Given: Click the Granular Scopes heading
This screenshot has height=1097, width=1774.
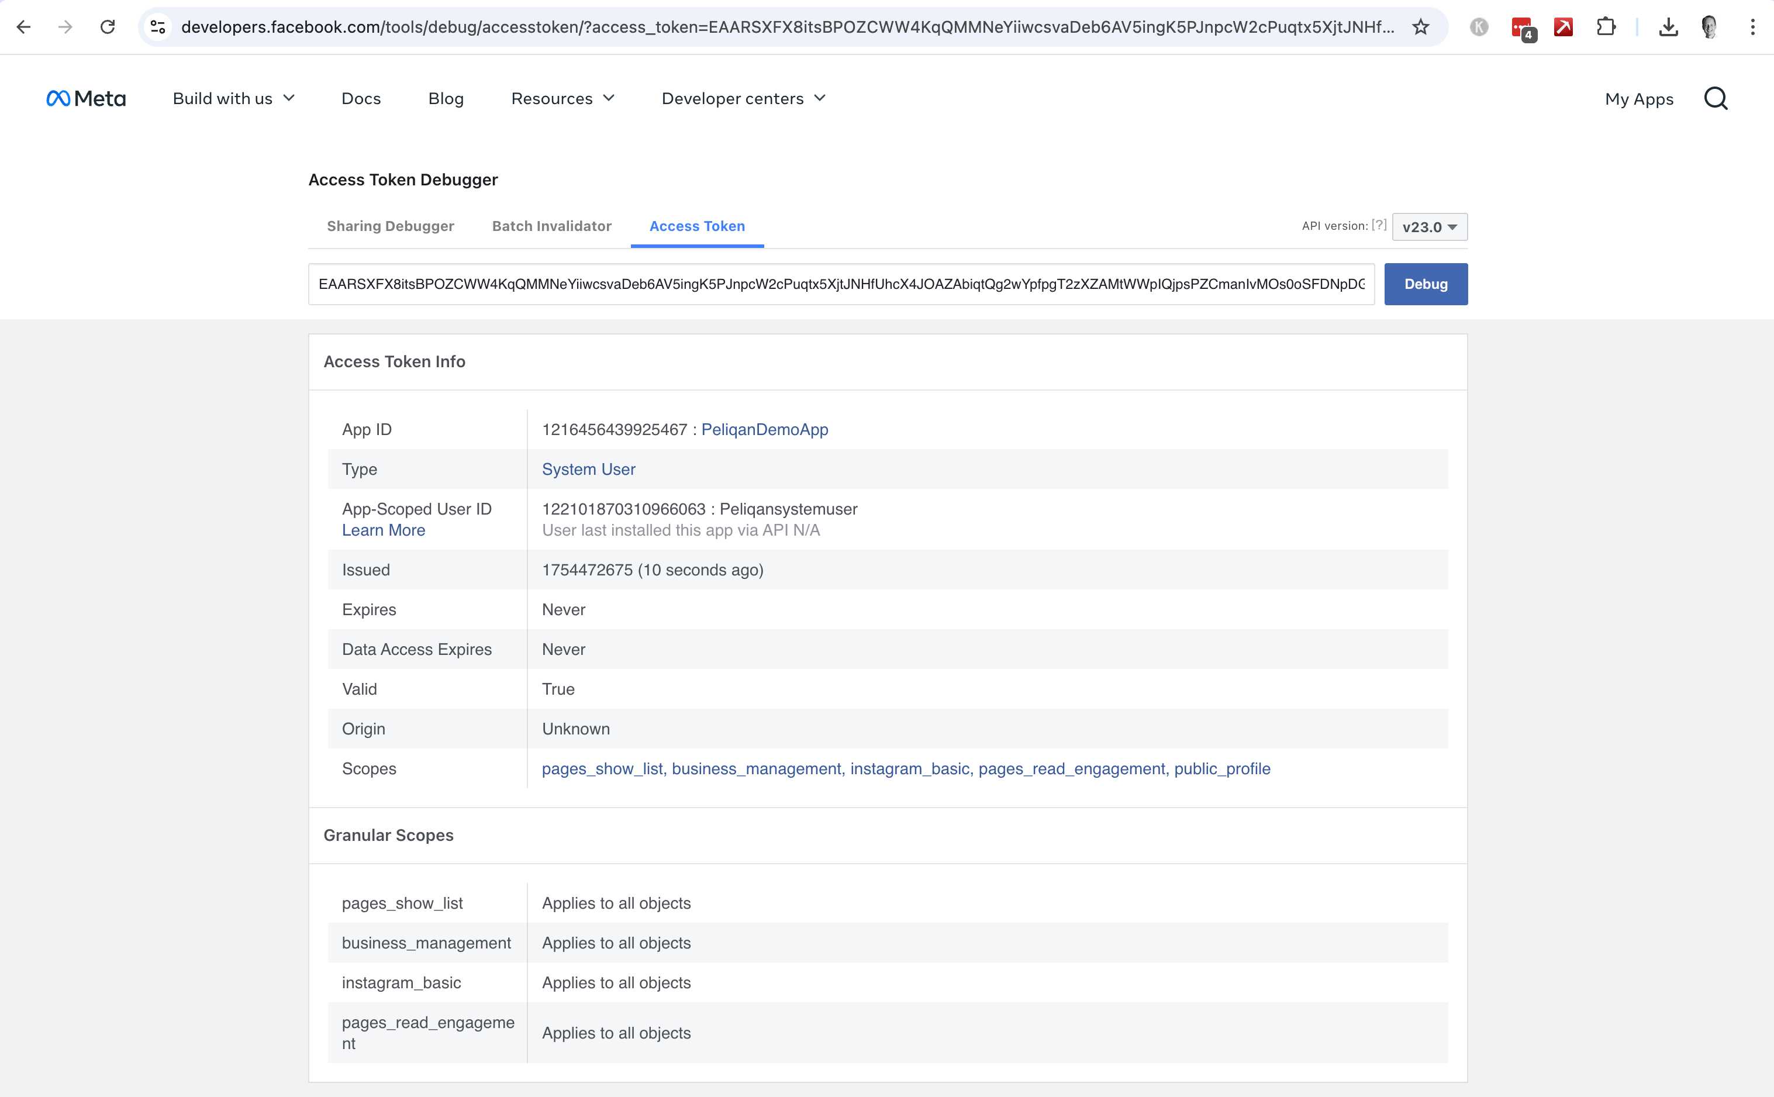Looking at the screenshot, I should point(389,835).
